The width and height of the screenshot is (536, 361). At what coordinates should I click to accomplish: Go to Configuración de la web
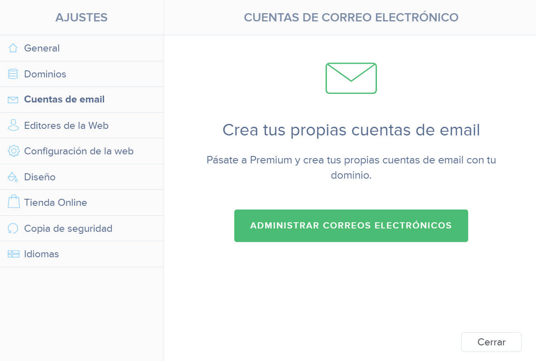click(x=79, y=151)
